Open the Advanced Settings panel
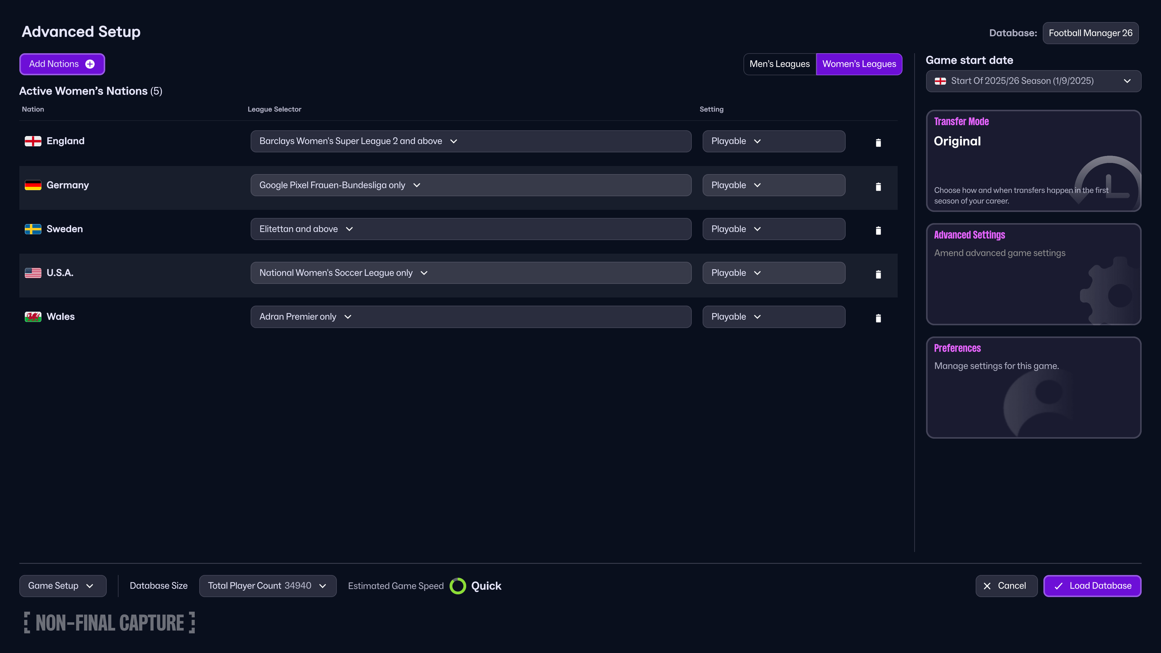 [x=1033, y=274]
